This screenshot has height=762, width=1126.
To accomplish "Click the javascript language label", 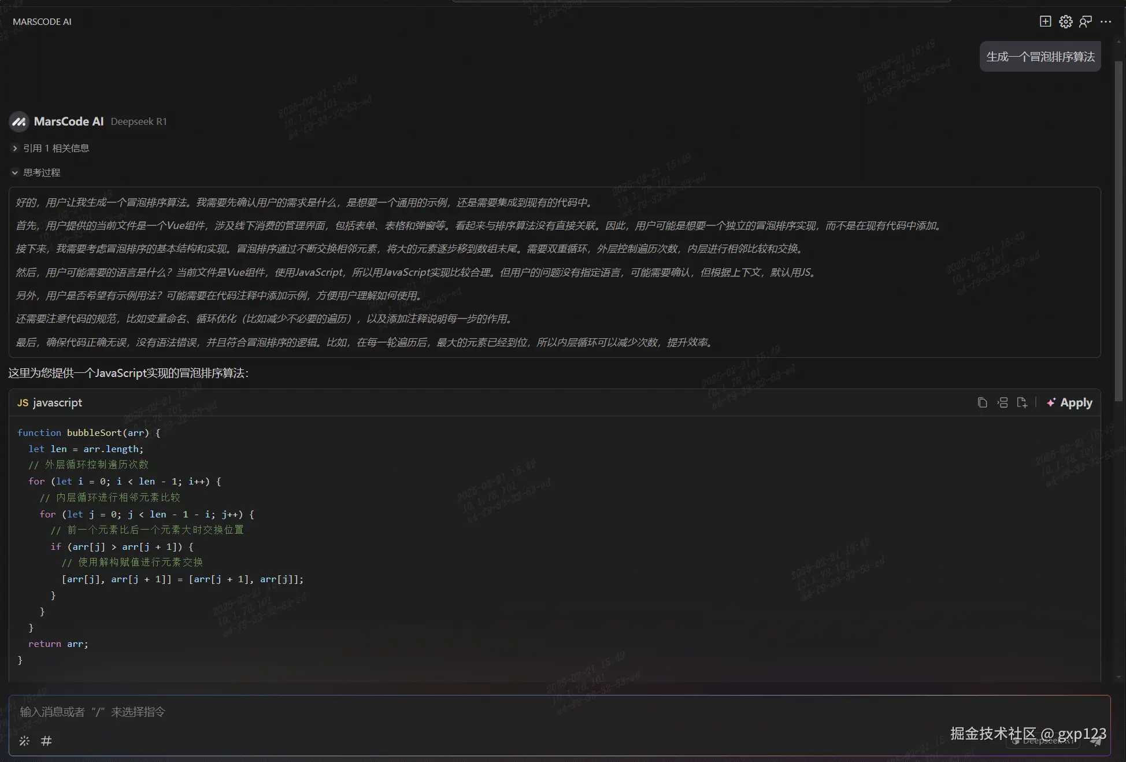I will 57,402.
